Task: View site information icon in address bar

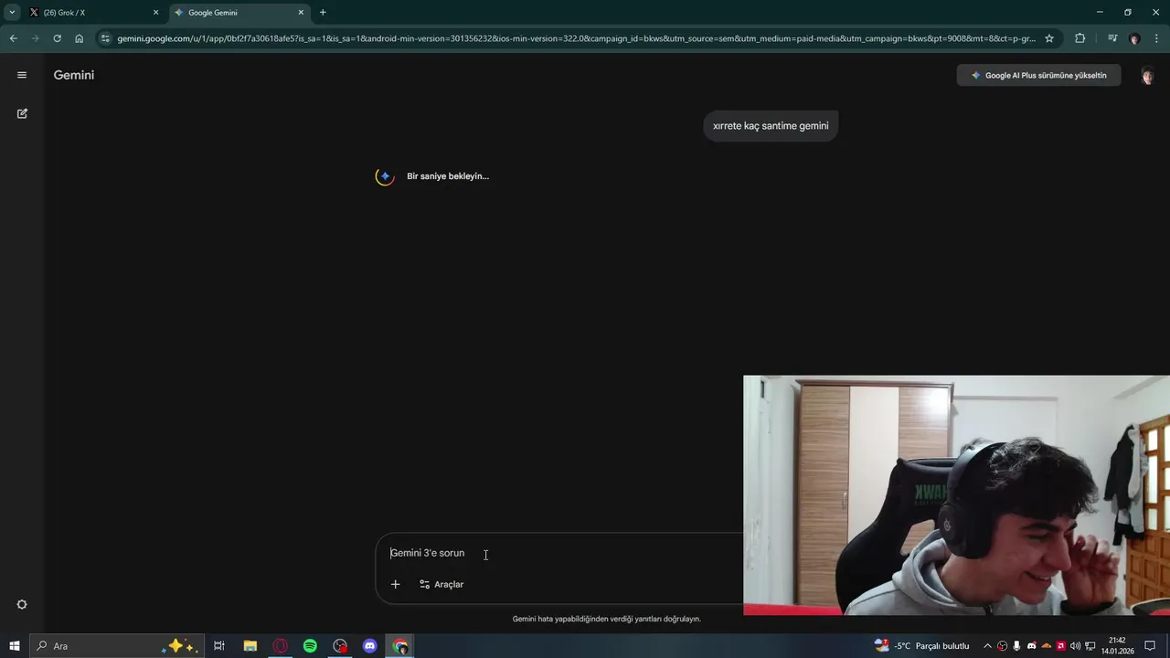Action: coord(105,38)
